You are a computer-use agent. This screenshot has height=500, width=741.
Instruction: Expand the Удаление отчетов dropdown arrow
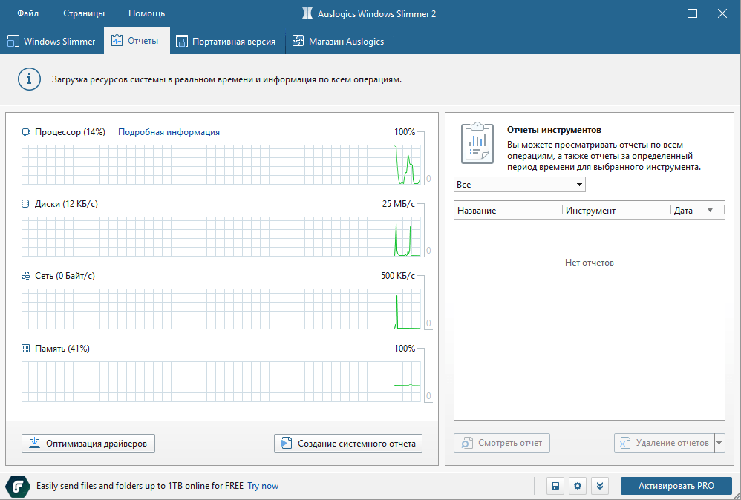pyautogui.click(x=719, y=443)
